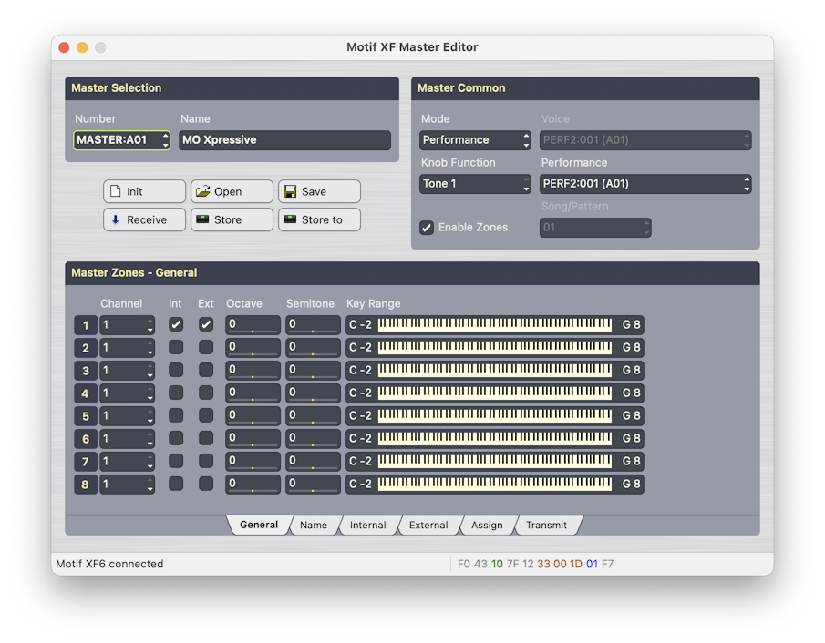825x643 pixels.
Task: Click zone 4 key range keyboard
Action: coord(495,393)
